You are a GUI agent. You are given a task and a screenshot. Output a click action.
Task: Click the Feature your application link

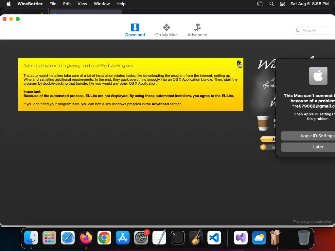click(x=312, y=222)
